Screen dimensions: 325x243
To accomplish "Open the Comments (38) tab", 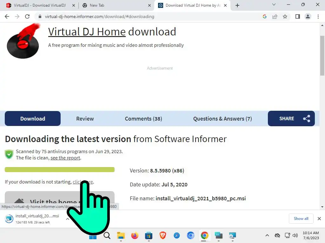I will pos(143,119).
